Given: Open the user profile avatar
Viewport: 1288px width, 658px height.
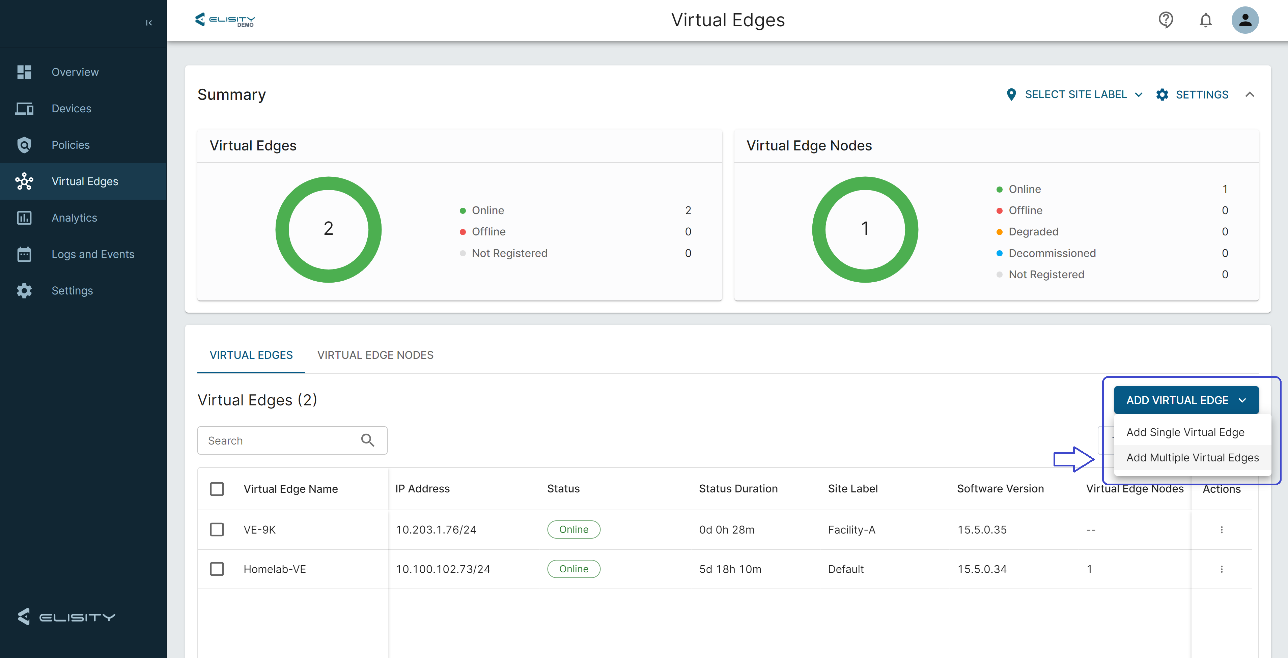Looking at the screenshot, I should [x=1244, y=20].
